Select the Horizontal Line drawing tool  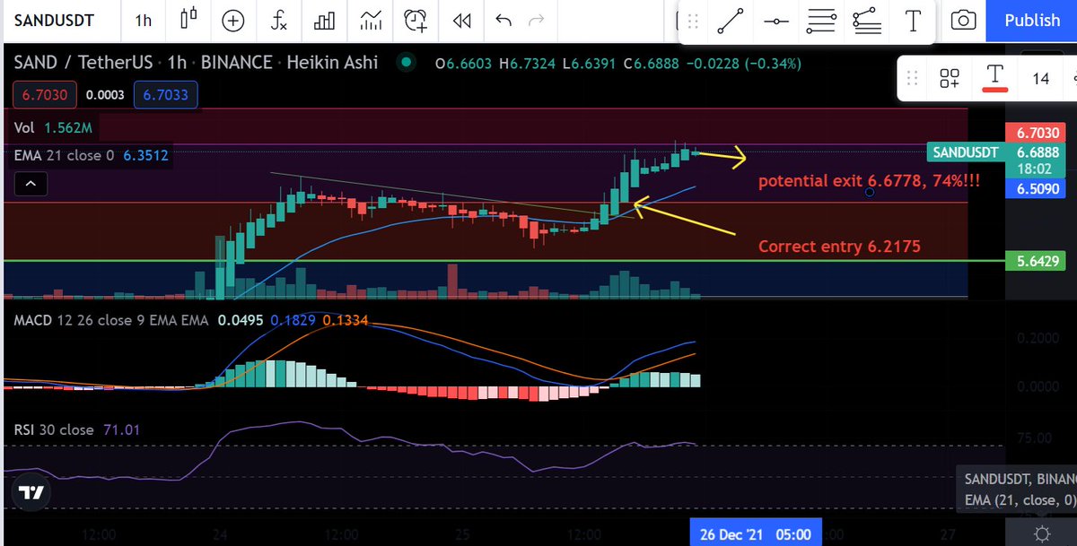coord(777,20)
